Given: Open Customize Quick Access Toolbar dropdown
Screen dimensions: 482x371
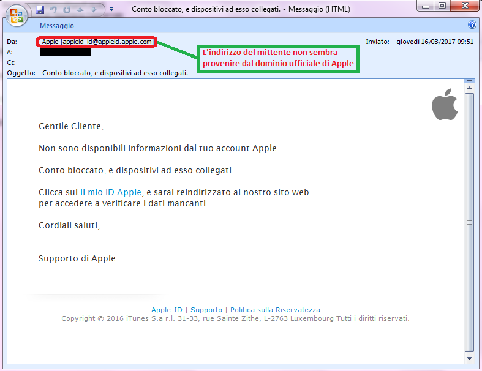Looking at the screenshot, I should [x=112, y=9].
